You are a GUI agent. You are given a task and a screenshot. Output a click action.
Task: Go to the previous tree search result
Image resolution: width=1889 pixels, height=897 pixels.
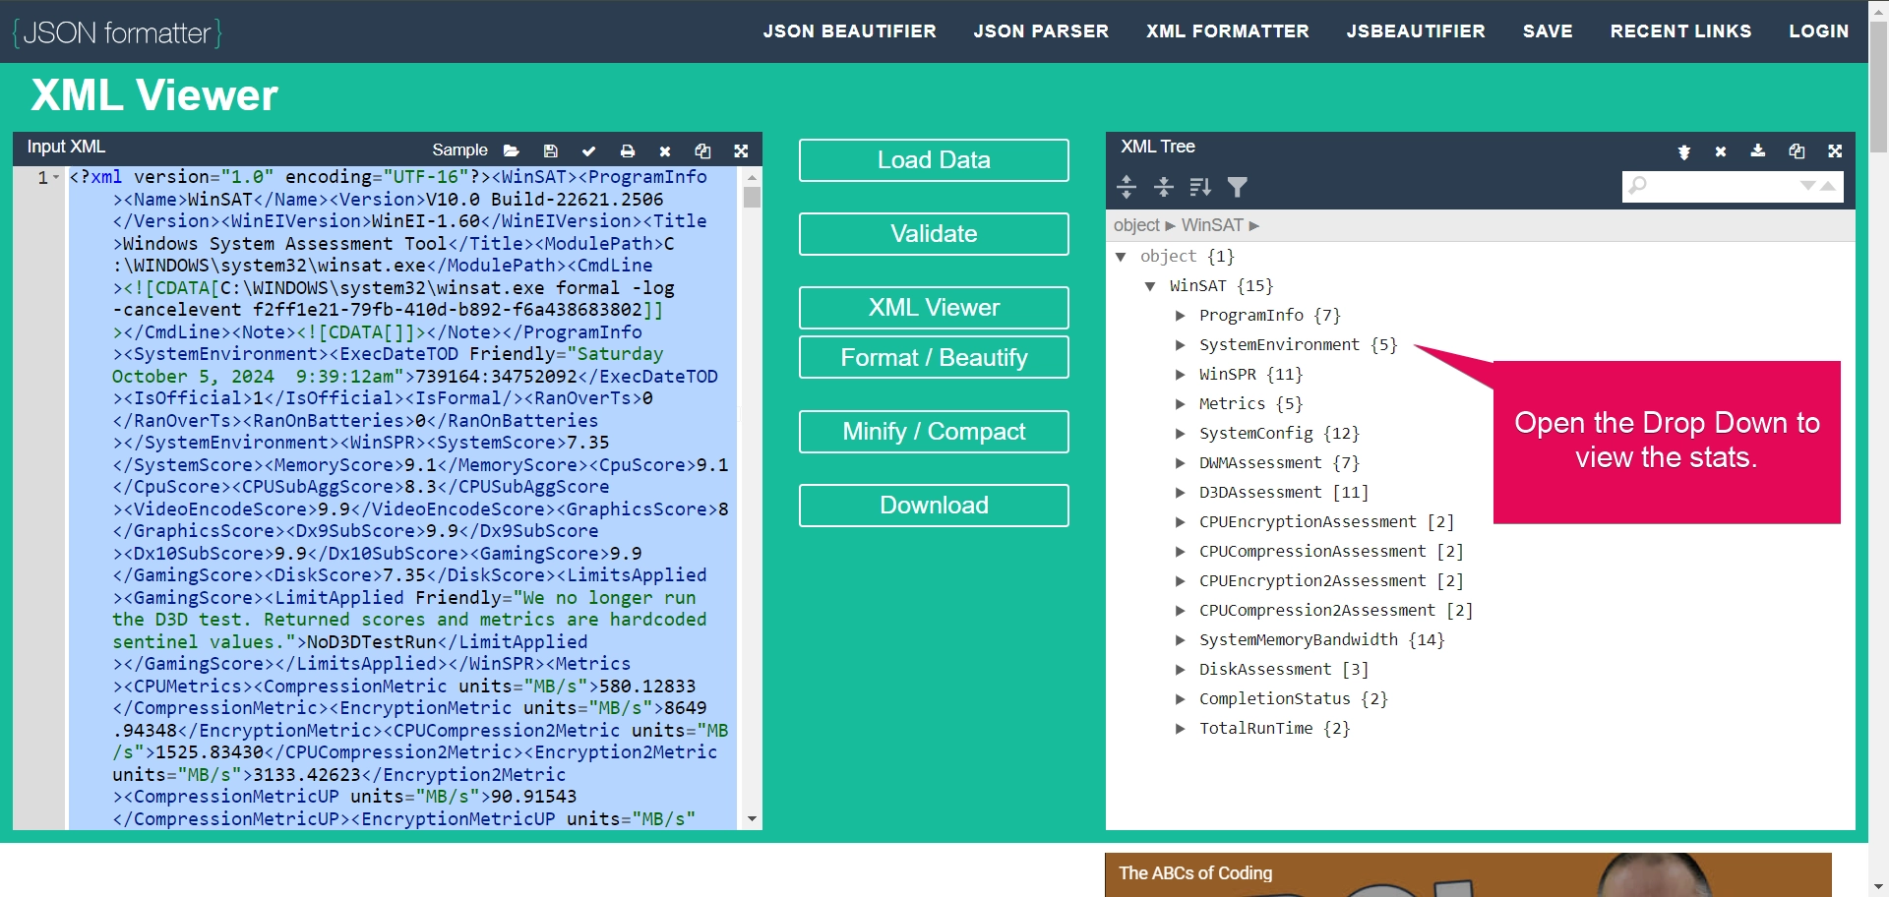click(1828, 185)
